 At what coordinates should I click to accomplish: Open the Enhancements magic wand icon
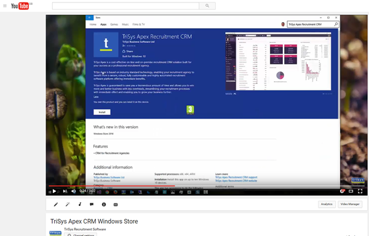tap(68, 204)
